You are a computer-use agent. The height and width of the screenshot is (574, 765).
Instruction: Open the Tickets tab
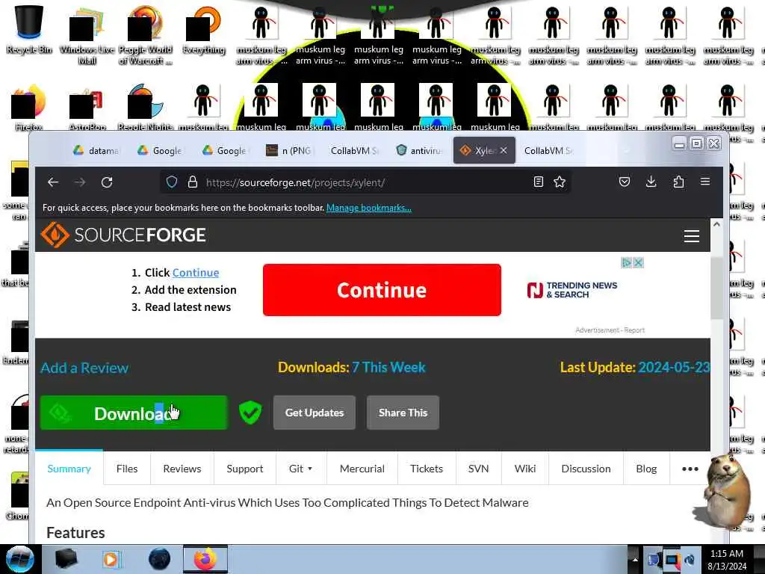427,469
